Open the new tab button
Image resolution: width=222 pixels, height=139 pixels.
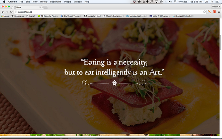45,7
